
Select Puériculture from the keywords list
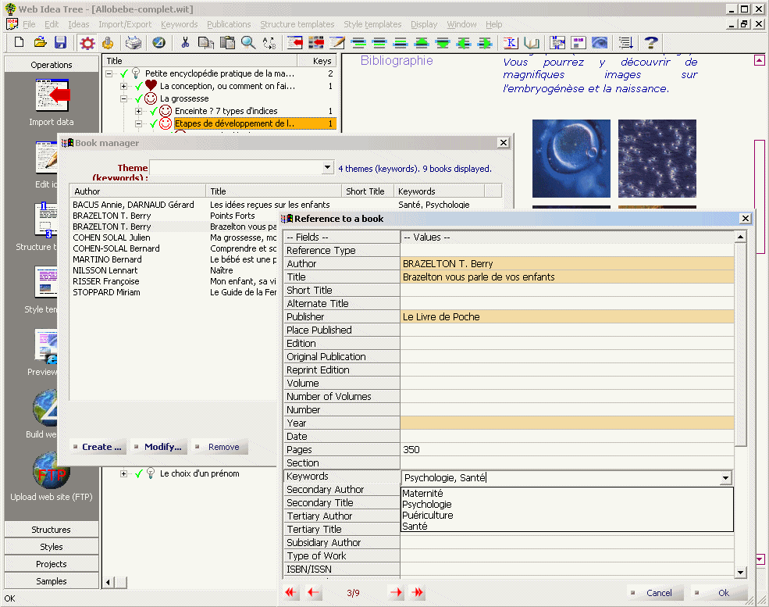[x=427, y=516]
